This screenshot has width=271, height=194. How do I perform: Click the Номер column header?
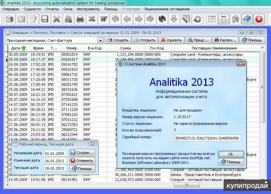pyautogui.click(x=71, y=48)
